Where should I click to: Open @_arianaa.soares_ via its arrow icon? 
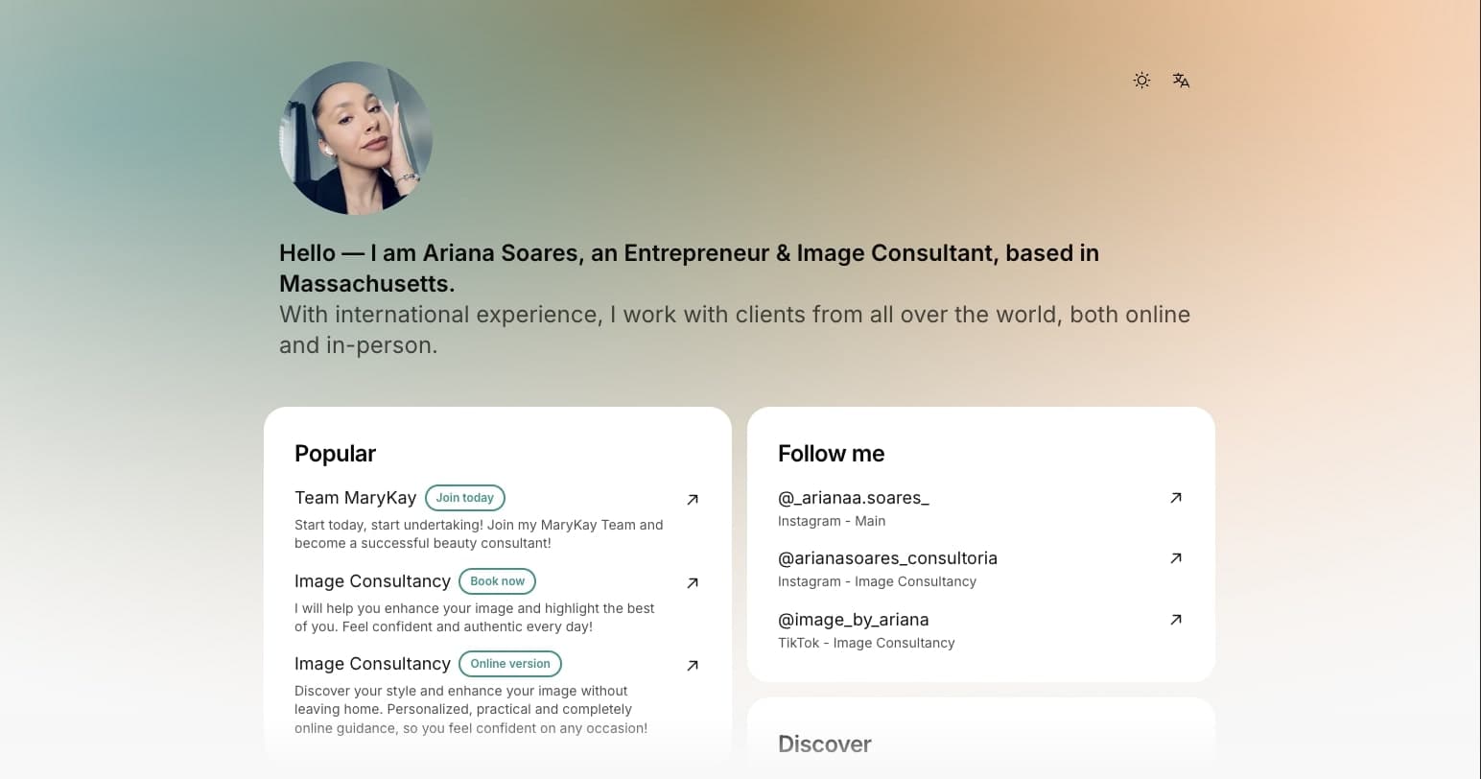[x=1175, y=498]
